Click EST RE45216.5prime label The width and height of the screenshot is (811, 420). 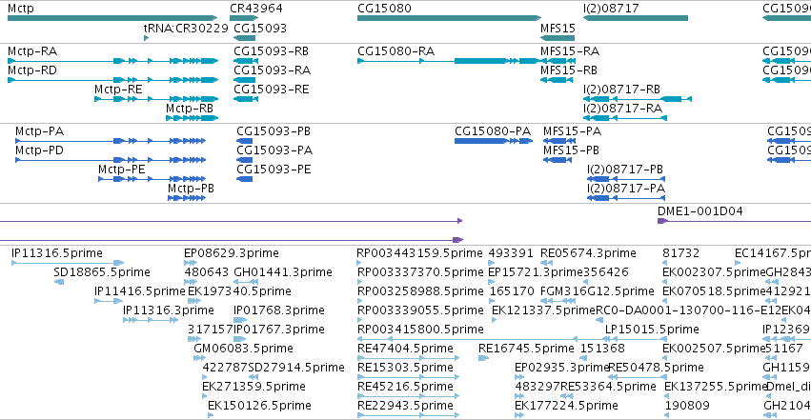tap(405, 387)
